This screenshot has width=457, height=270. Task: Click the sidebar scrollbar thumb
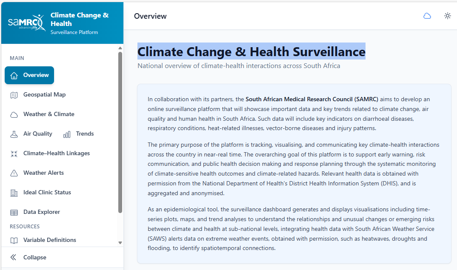[x=120, y=133]
